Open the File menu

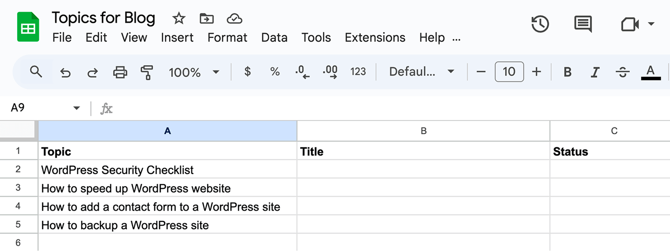coord(62,38)
